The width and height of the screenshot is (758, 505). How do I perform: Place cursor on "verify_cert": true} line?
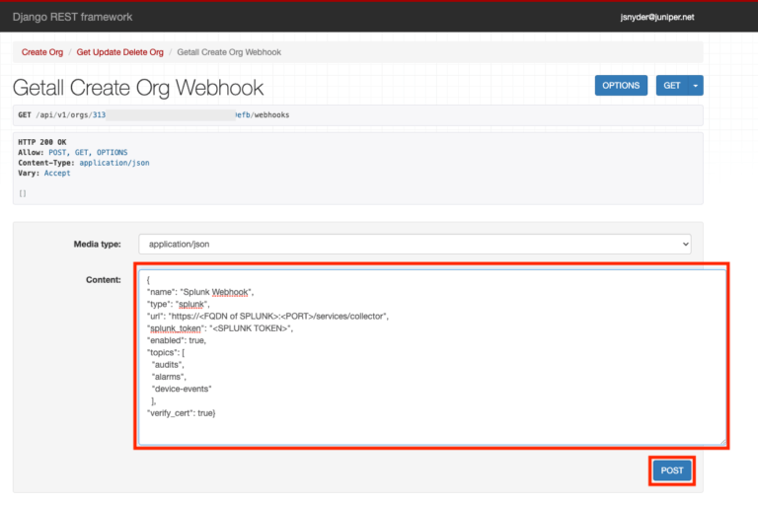pos(182,413)
